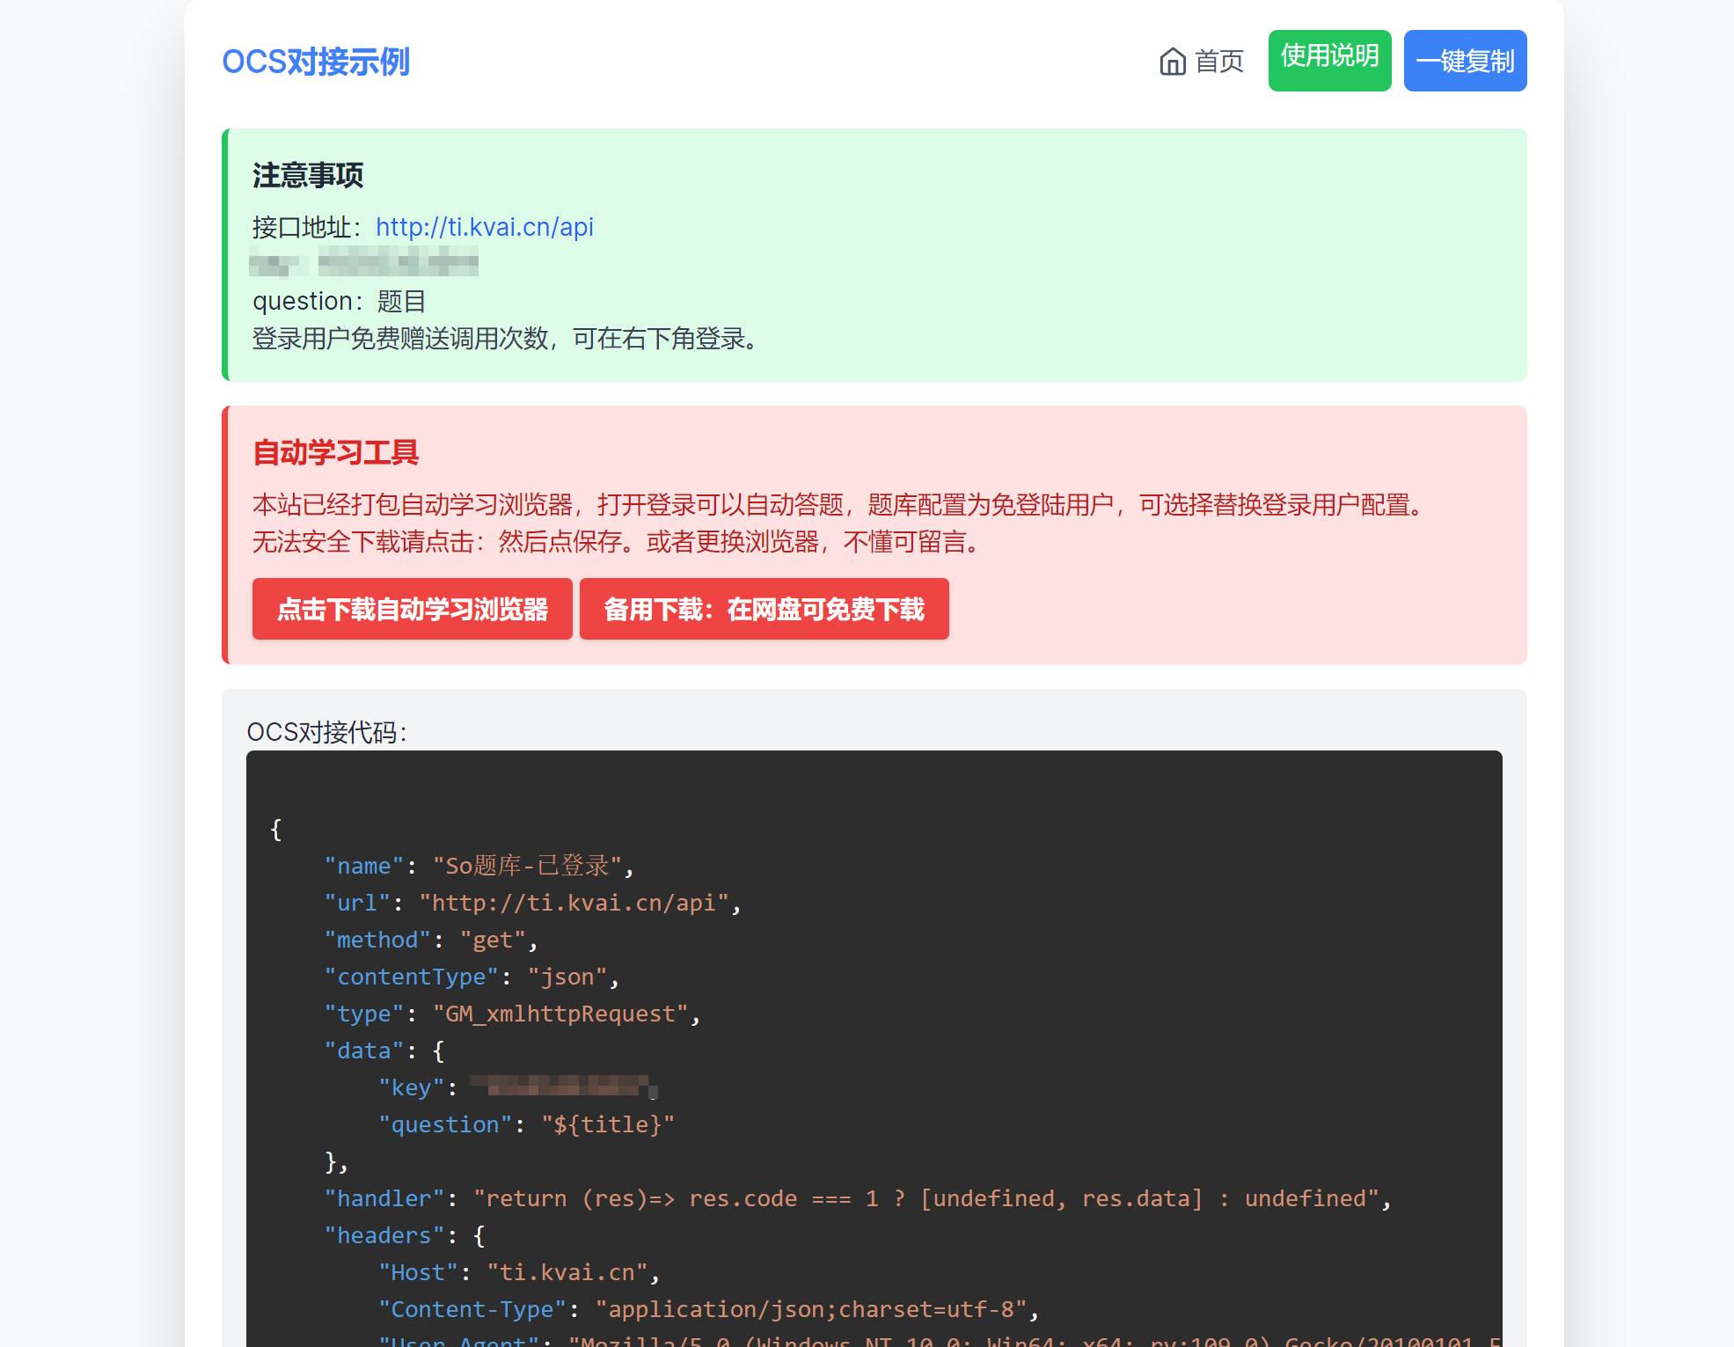This screenshot has height=1347, width=1734.
Task: Click the 登录用户免费赠送调用次数 notice text
Action: click(504, 339)
